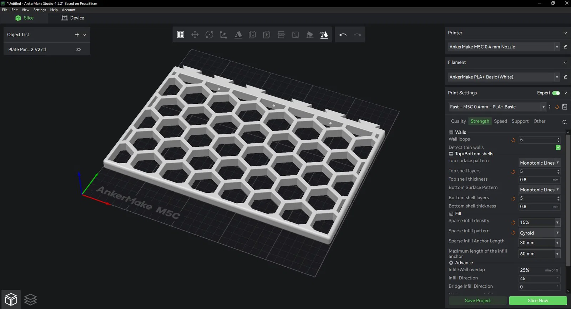
Task: Open the Settings menu
Action: [x=40, y=10]
